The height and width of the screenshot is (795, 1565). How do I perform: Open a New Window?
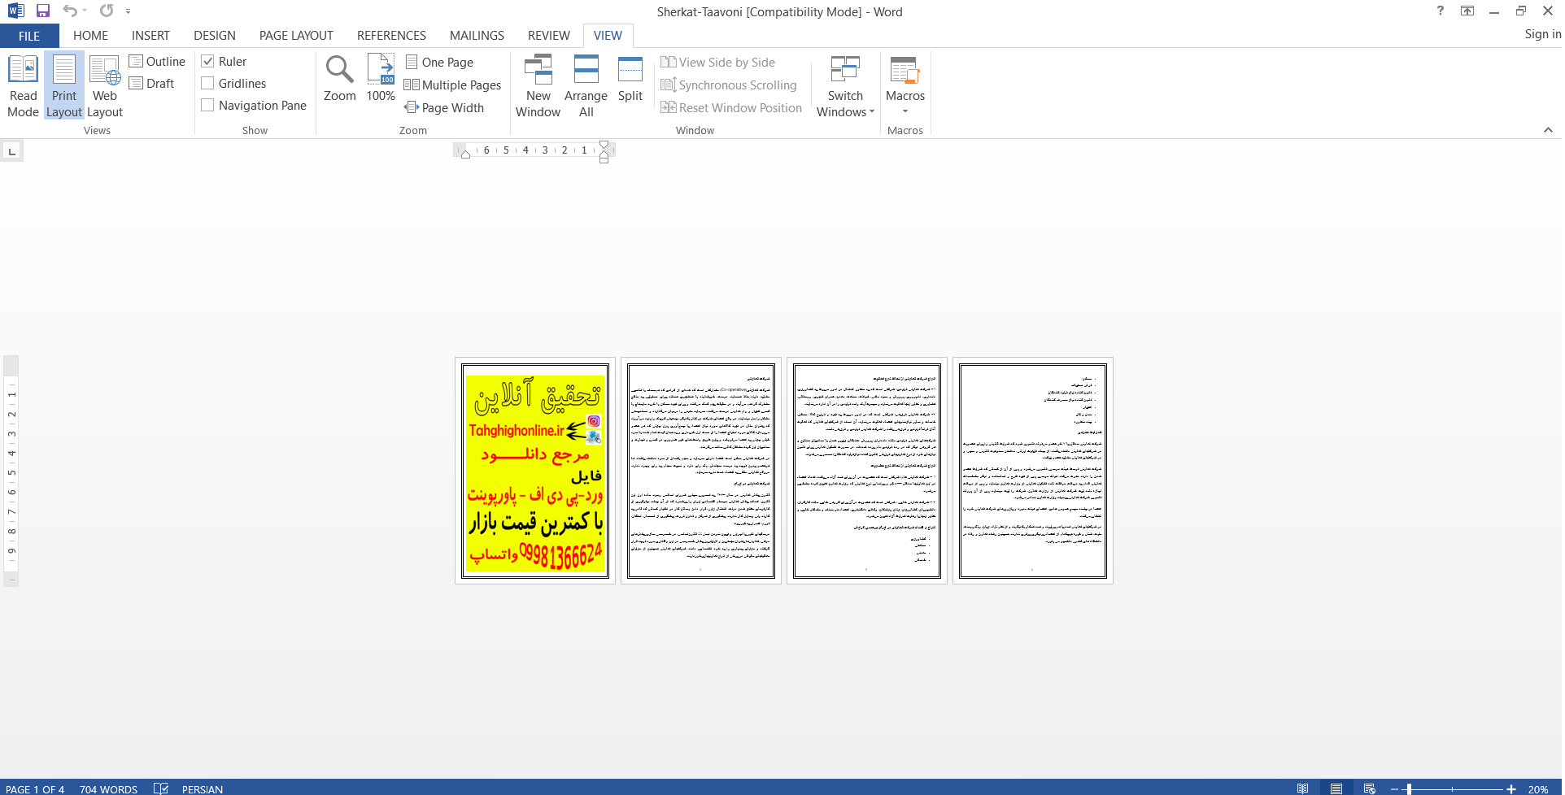[538, 86]
